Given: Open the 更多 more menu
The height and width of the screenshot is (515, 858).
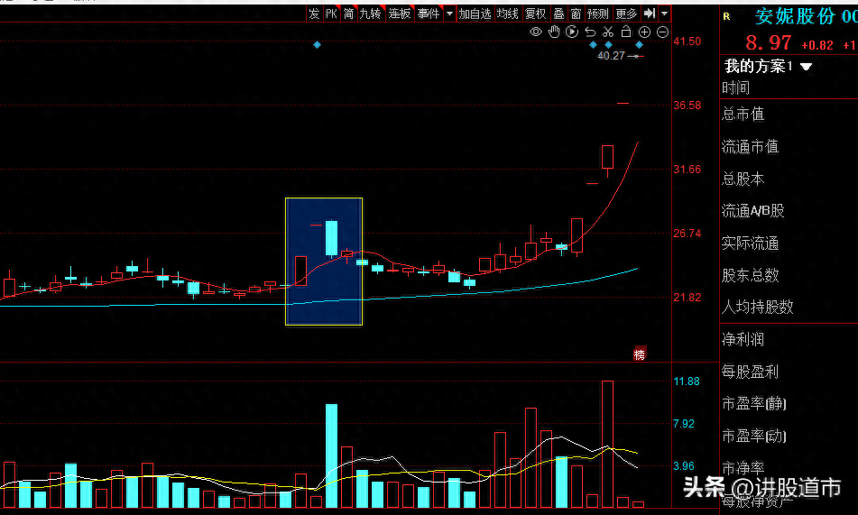Looking at the screenshot, I should [626, 14].
